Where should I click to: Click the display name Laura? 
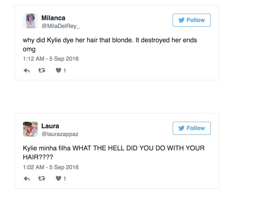click(50, 126)
